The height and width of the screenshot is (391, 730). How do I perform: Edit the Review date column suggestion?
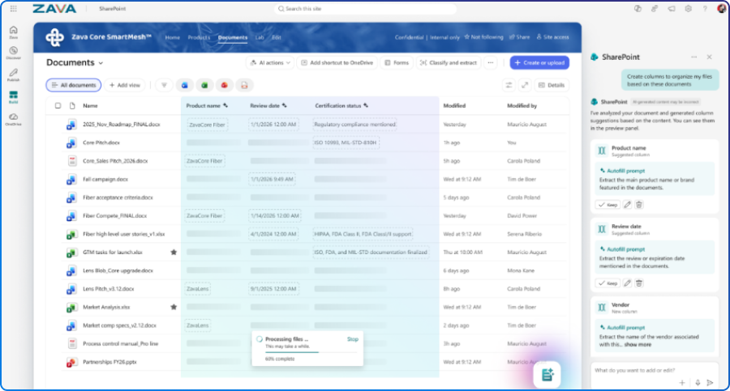627,283
